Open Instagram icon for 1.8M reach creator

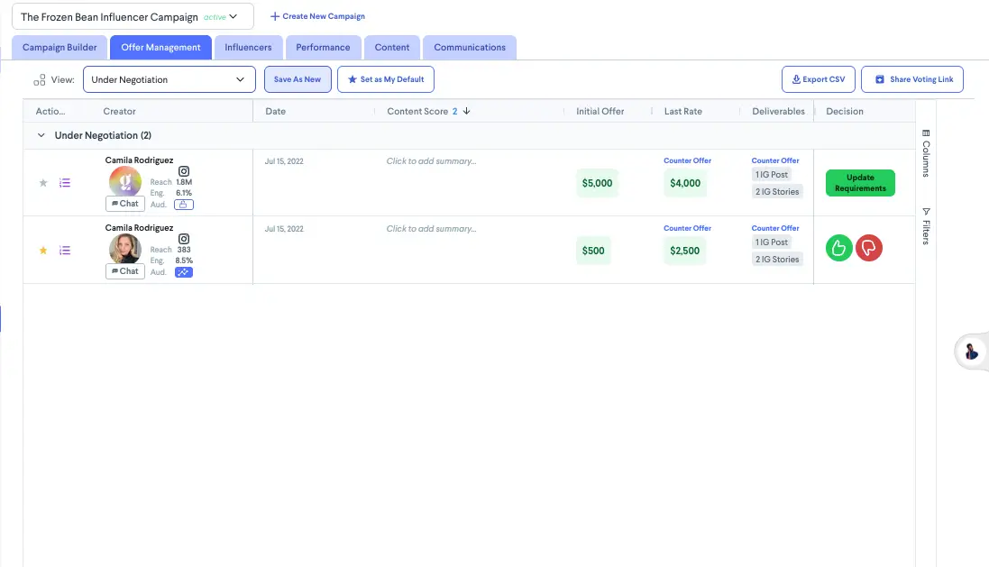(x=184, y=171)
